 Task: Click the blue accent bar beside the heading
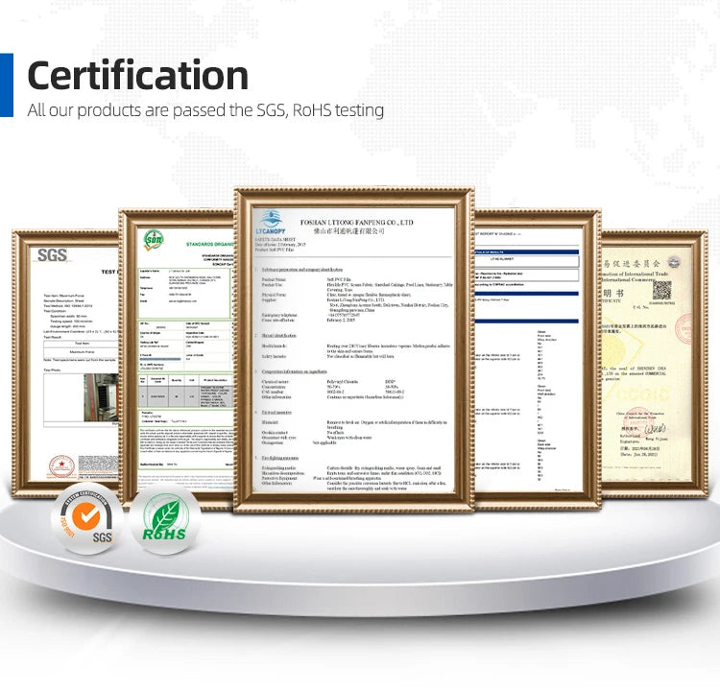point(7,85)
